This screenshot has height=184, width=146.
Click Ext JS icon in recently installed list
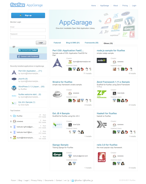(14, 103)
